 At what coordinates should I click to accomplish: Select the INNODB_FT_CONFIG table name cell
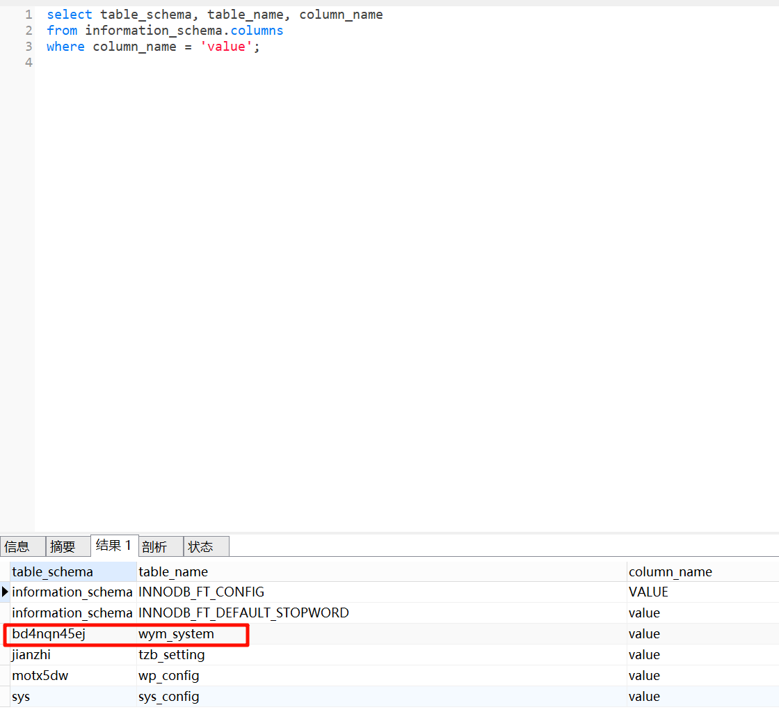(202, 592)
